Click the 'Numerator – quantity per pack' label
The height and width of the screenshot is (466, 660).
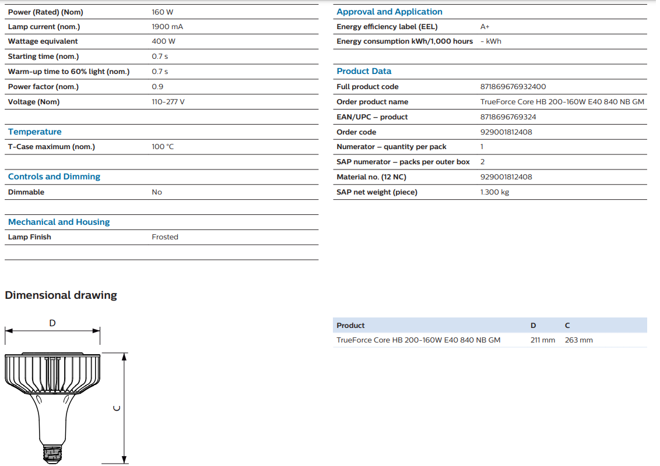click(x=391, y=147)
